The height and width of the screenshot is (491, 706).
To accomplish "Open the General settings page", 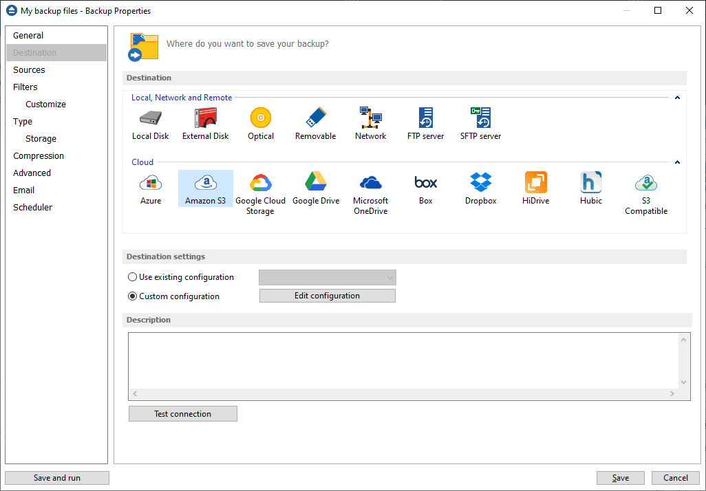I will point(56,36).
